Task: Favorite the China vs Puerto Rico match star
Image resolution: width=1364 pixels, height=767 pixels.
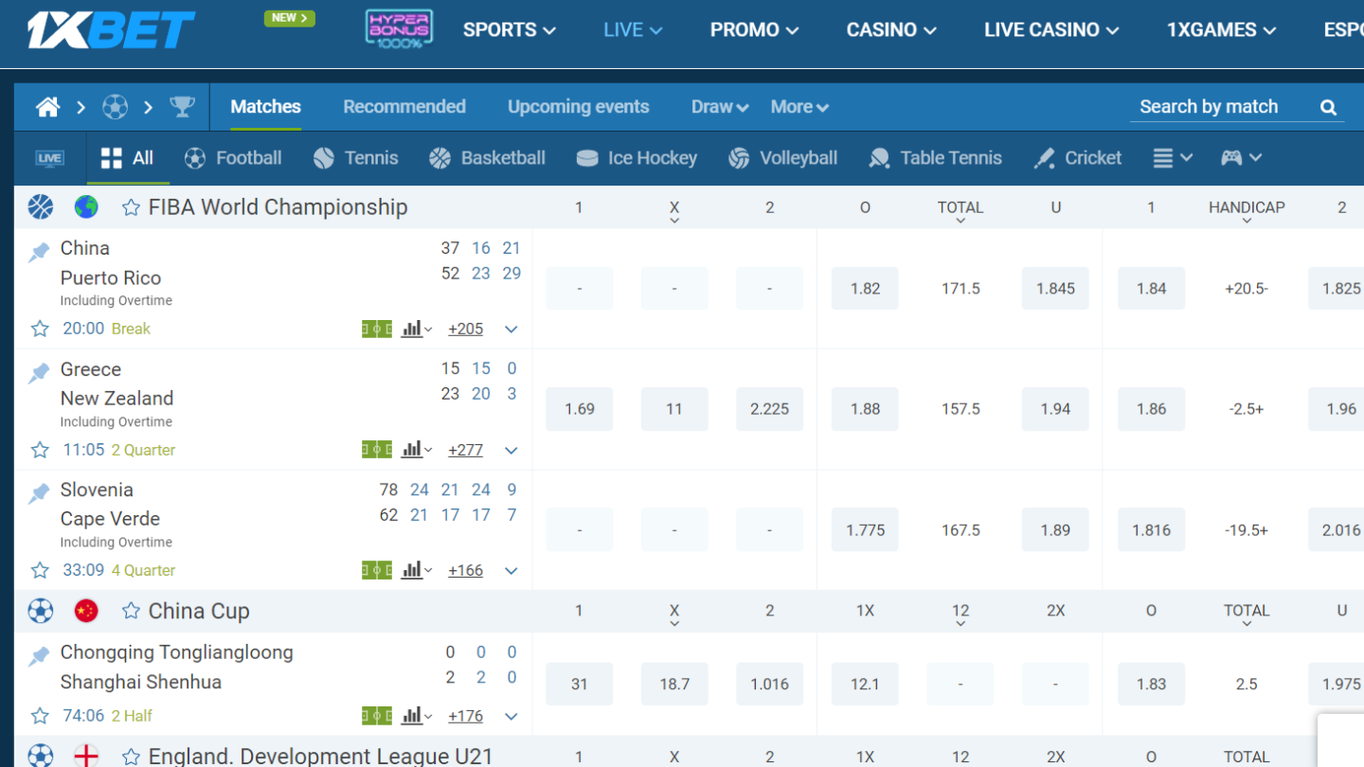Action: 40,329
